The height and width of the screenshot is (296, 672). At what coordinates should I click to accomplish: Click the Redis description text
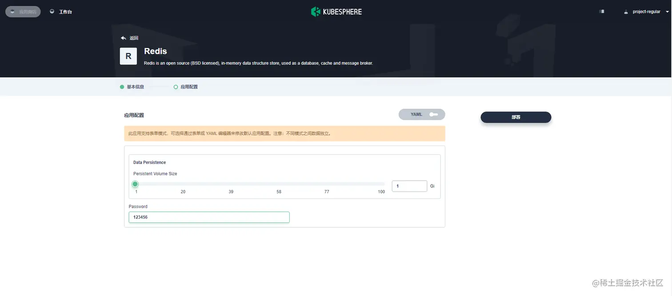click(258, 63)
